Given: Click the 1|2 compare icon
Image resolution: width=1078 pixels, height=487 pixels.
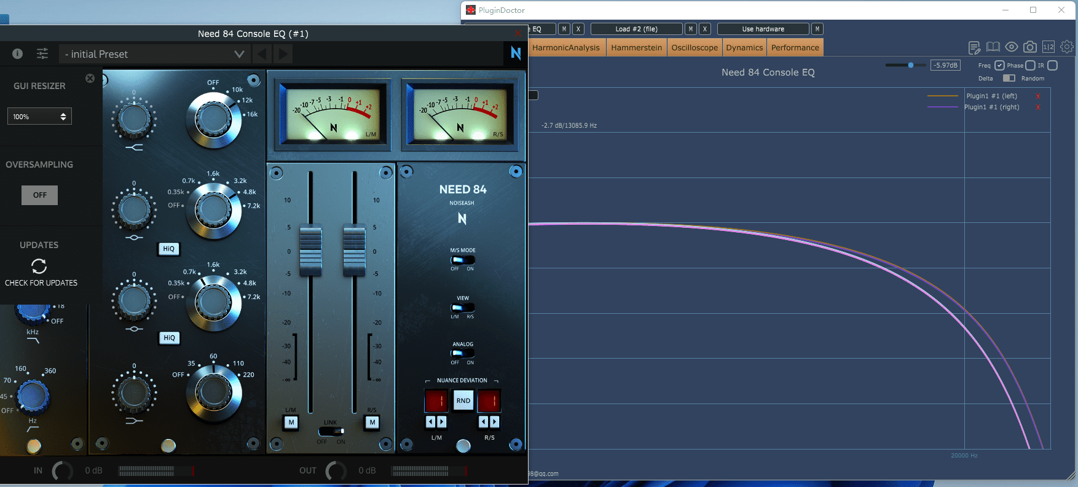Looking at the screenshot, I should click(x=1048, y=47).
